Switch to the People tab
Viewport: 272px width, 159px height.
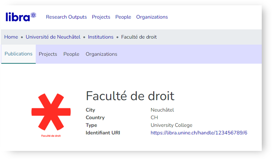(x=71, y=54)
